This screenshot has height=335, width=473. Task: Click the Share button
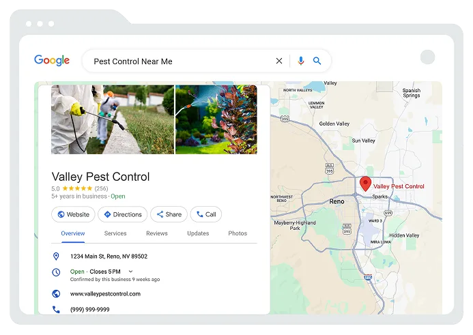pyautogui.click(x=169, y=214)
